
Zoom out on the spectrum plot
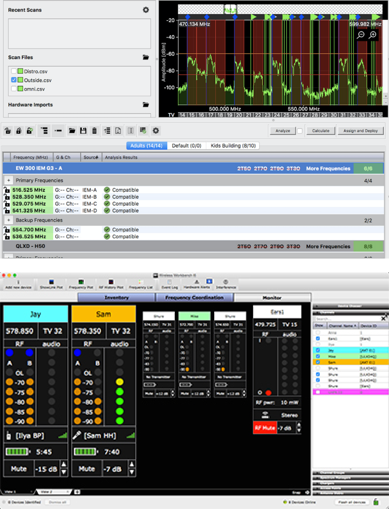361,35
